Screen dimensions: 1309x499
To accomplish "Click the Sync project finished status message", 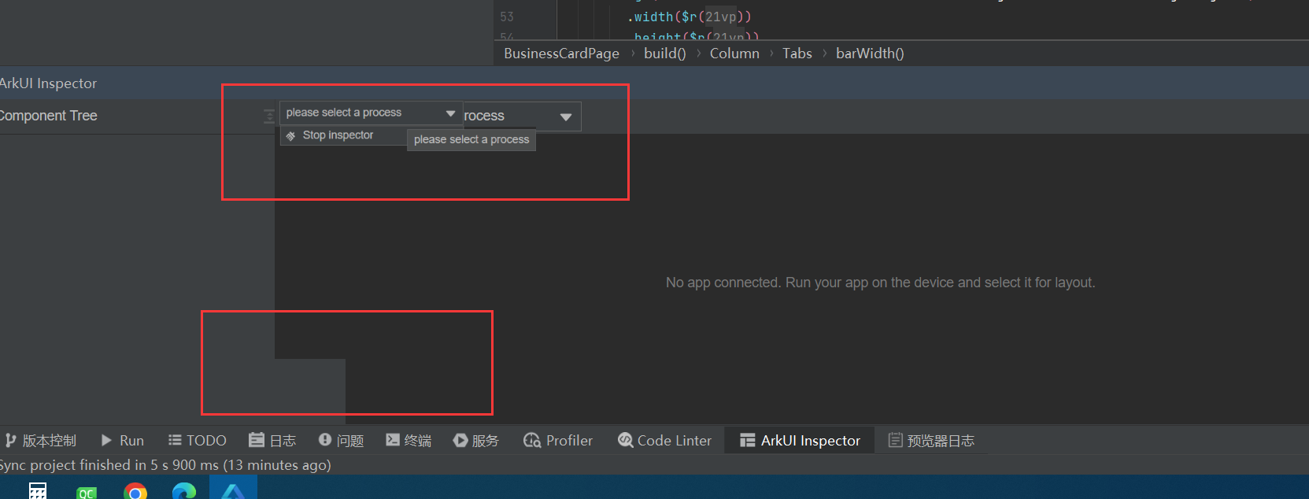I will (x=165, y=465).
